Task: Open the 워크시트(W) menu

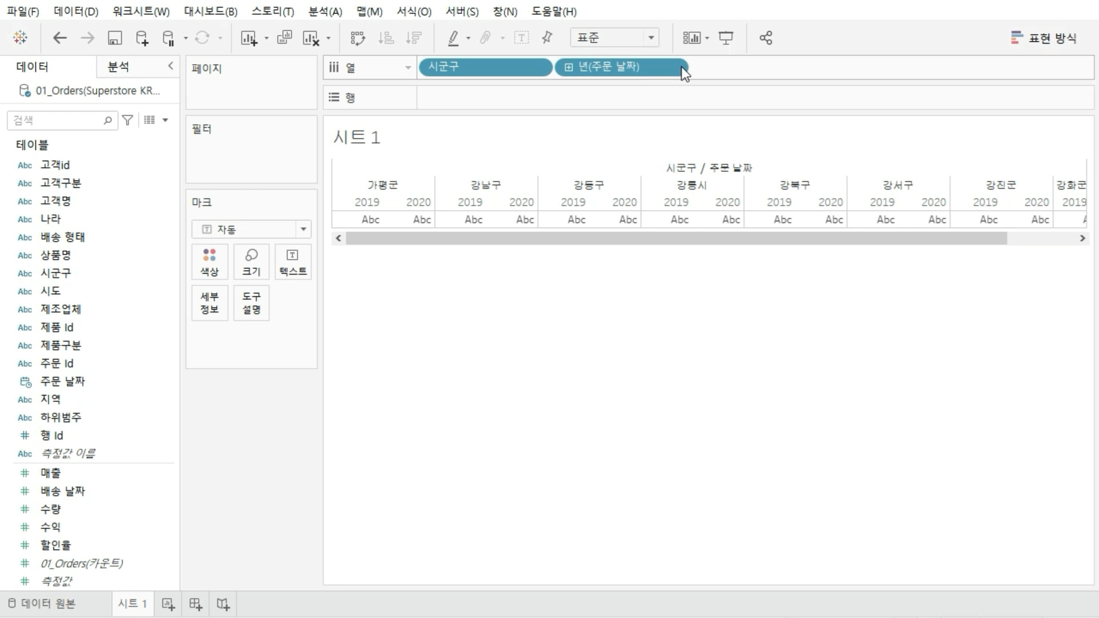Action: (141, 11)
